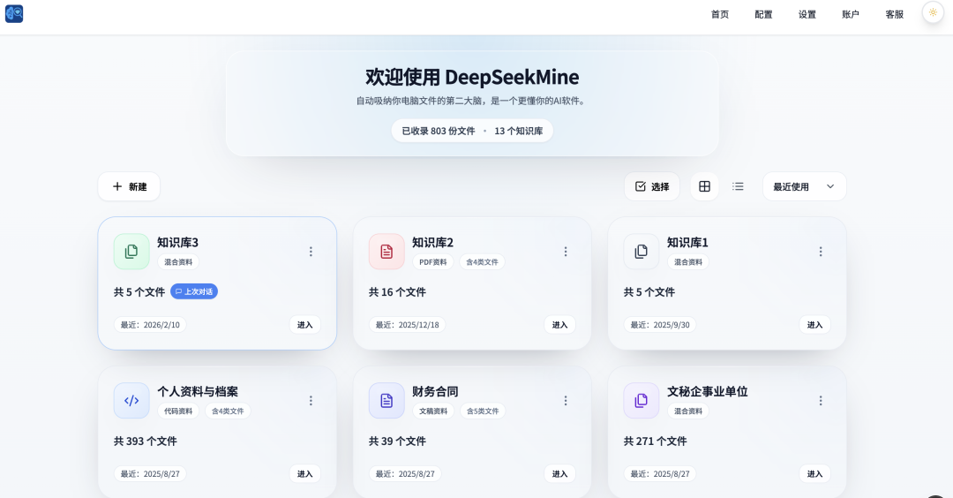Click the DeepSeekMine logo icon

[14, 13]
